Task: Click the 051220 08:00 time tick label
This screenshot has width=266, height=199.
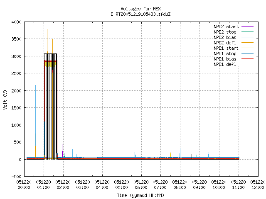Action: pos(180,185)
